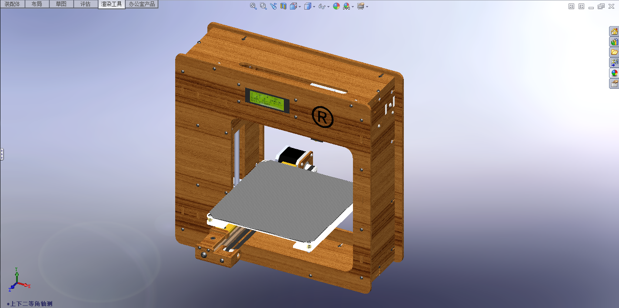
Task: Click the *上下二等角轴测 view label
Action: click(30, 304)
